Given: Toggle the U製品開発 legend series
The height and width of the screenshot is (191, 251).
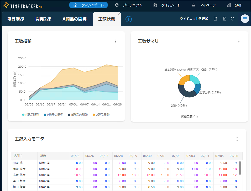Looking at the screenshot, I should pyautogui.click(x=101, y=115).
